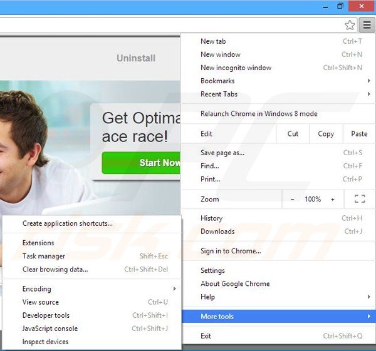This screenshot has height=351, width=376.
Task: Open Downloads from the menu
Action: coord(278,231)
